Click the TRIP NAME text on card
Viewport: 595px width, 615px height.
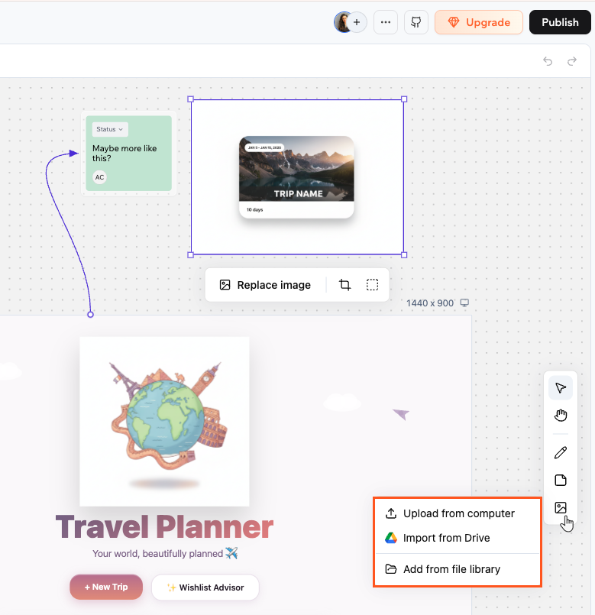(x=298, y=194)
